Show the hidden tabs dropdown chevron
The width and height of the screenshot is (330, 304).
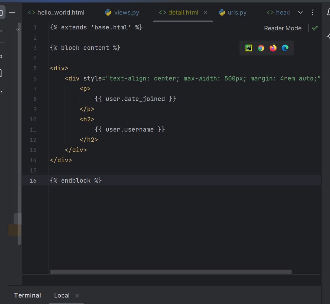pos(300,13)
